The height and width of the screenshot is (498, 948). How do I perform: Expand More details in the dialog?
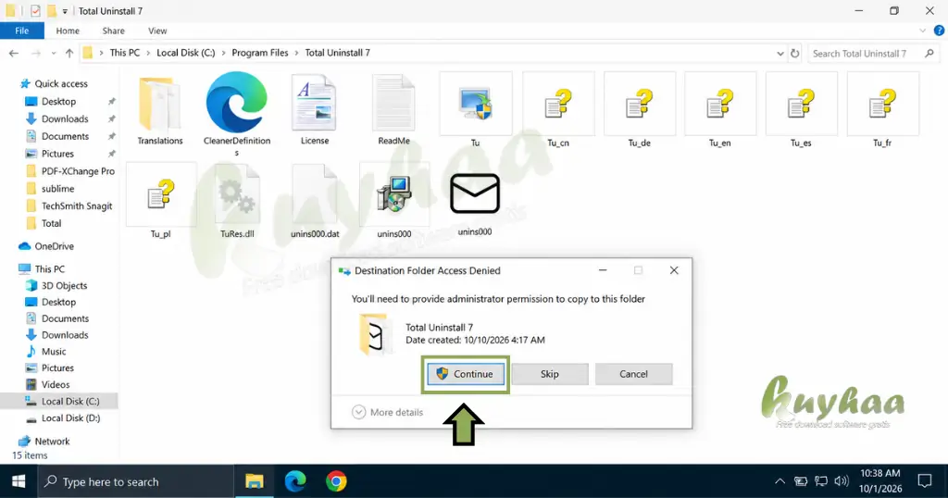tap(387, 412)
